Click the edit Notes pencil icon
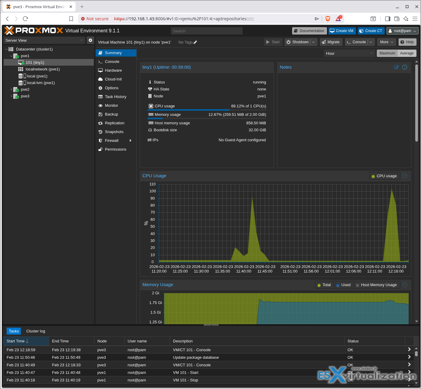This screenshot has width=421, height=389. pyautogui.click(x=396, y=67)
